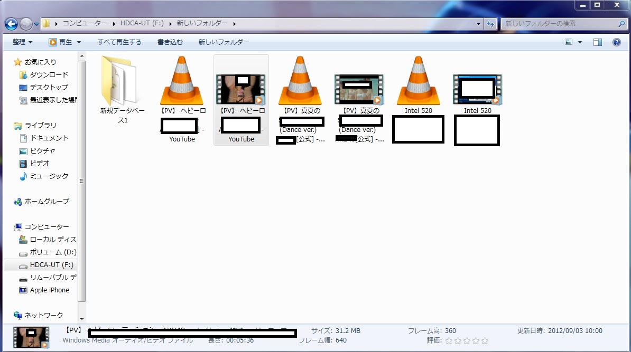Open ボリューム (D:) drive
Screen dimensions: 631x352
click(53, 252)
